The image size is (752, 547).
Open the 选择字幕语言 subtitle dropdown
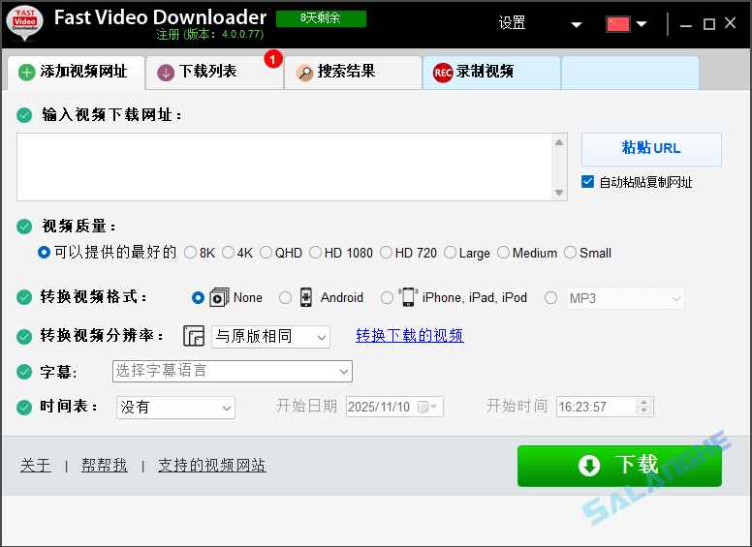click(x=233, y=371)
